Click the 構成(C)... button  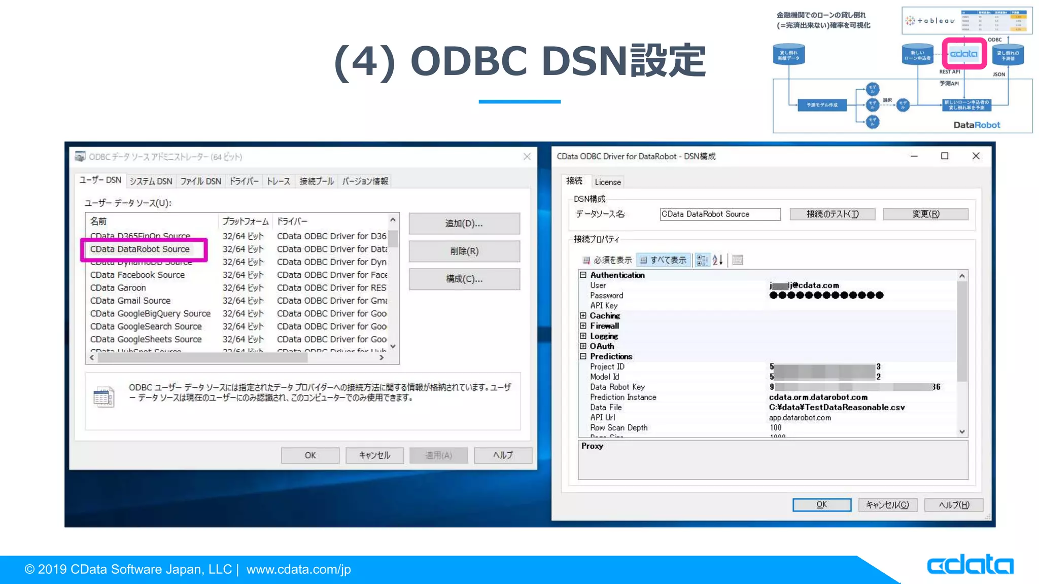pyautogui.click(x=464, y=279)
